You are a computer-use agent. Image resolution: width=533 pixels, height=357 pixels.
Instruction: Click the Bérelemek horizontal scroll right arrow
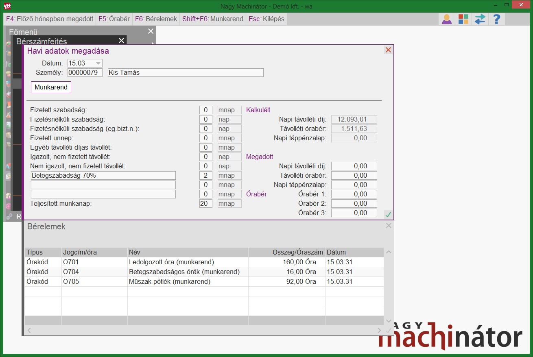pyautogui.click(x=379, y=330)
